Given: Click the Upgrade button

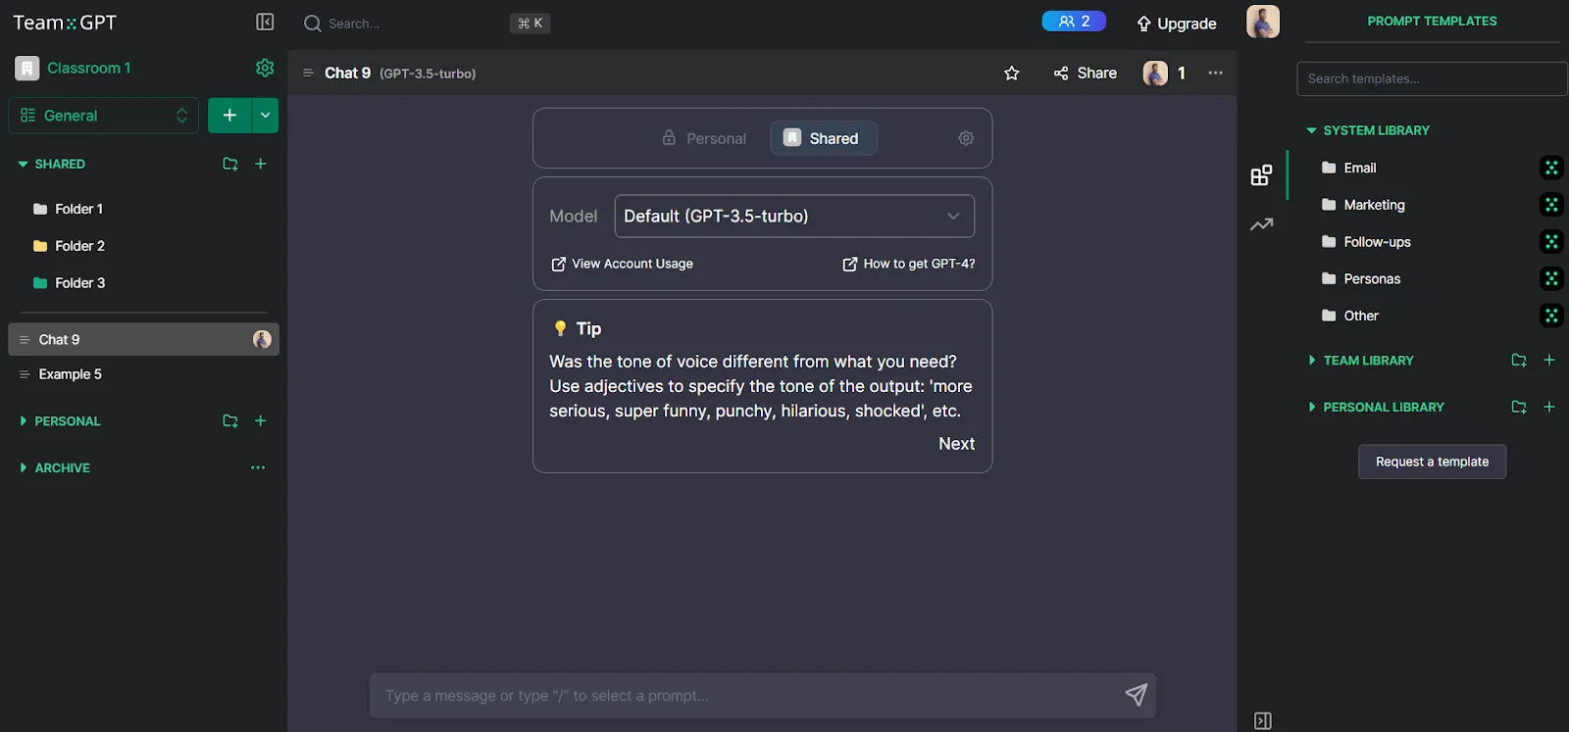Looking at the screenshot, I should tap(1176, 24).
